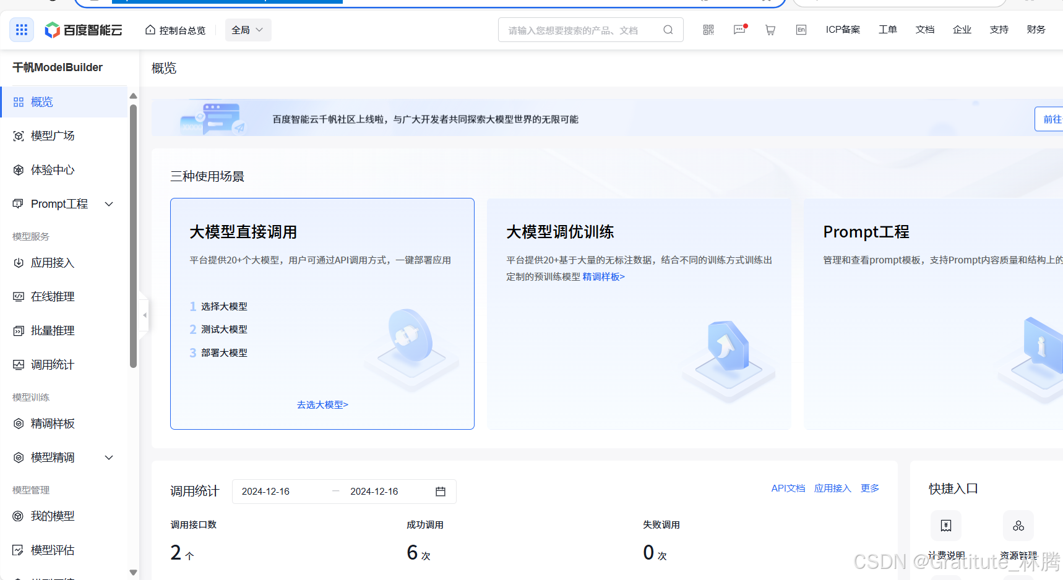Open the QR code icon

click(x=708, y=30)
